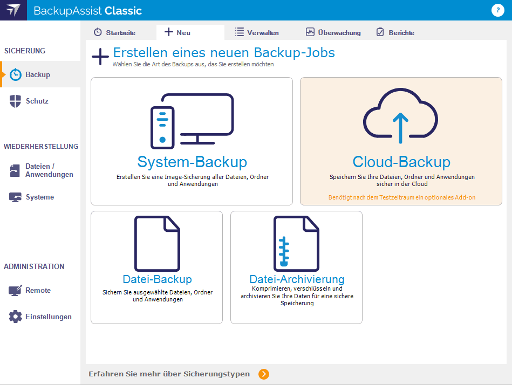Click the Datei-Archivierung zipped file illustration
This screenshot has height=385, width=512.
tap(296, 243)
